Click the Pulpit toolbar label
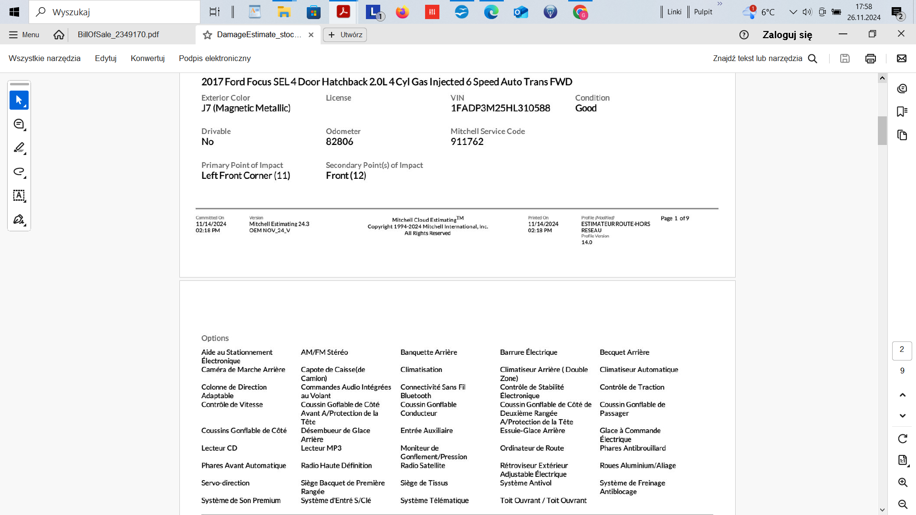The height and width of the screenshot is (515, 916). coord(703,12)
